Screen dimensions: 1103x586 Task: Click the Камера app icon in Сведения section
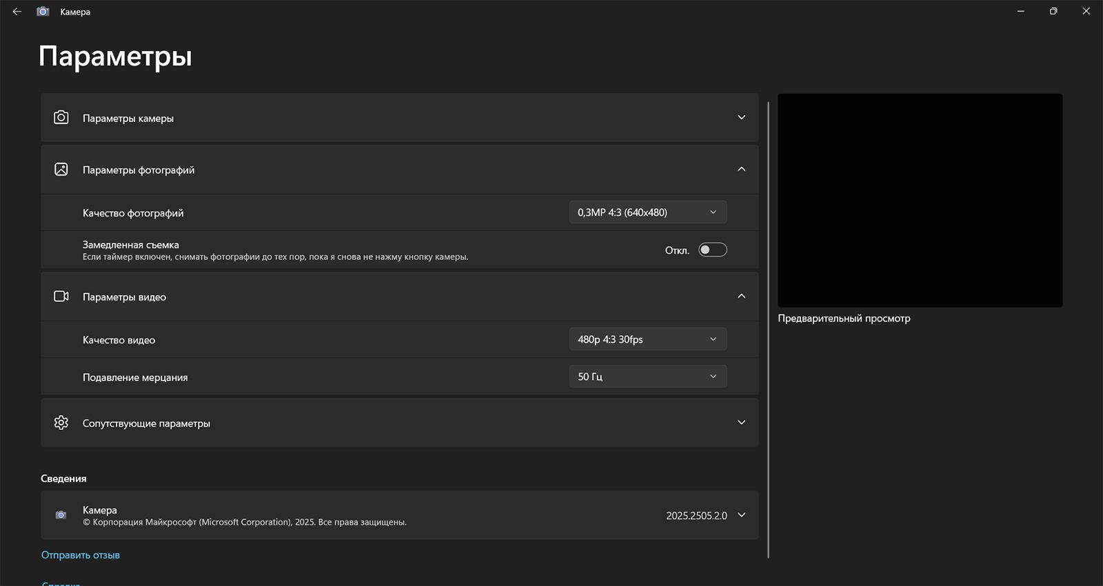pyautogui.click(x=61, y=515)
